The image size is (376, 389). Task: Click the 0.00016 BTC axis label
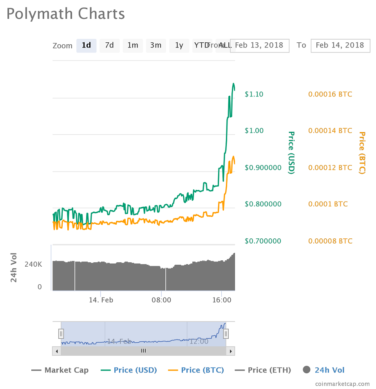(x=330, y=94)
